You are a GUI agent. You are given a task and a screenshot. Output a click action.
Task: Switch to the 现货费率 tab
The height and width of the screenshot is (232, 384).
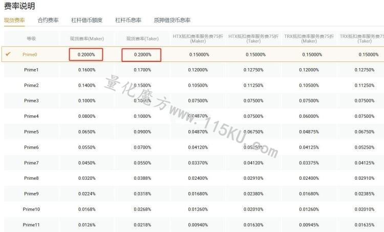pos(14,20)
